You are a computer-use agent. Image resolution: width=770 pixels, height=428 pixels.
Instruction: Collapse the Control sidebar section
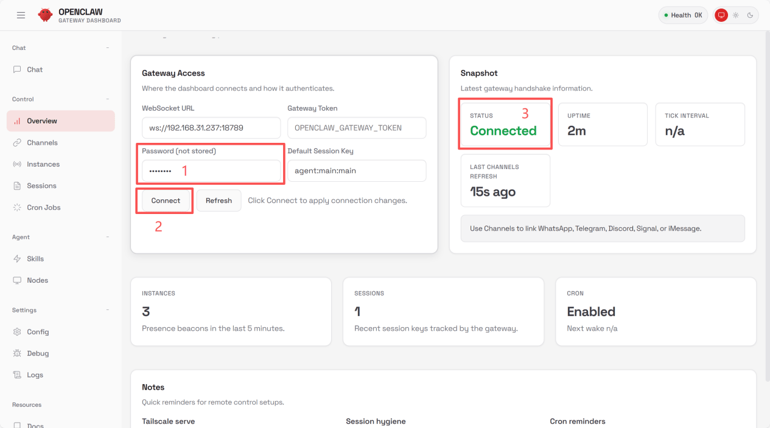108,99
